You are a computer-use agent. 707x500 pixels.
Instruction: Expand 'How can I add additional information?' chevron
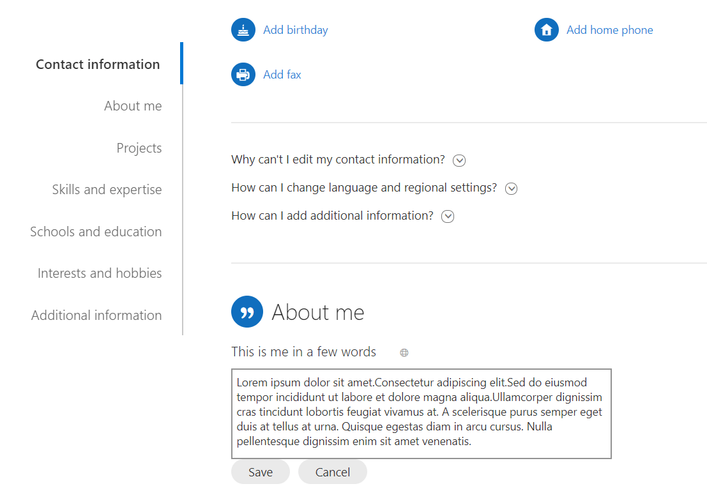point(447,216)
